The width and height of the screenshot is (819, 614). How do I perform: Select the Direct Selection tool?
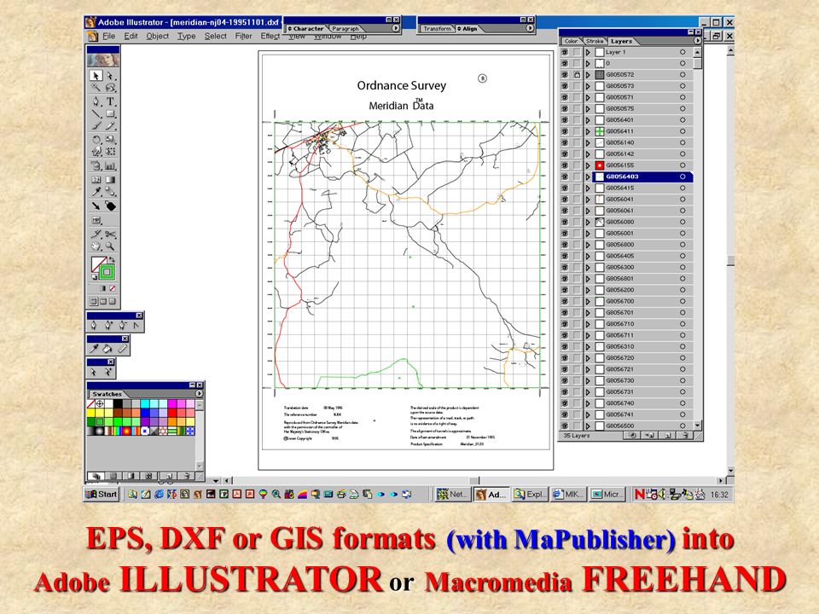coord(110,76)
